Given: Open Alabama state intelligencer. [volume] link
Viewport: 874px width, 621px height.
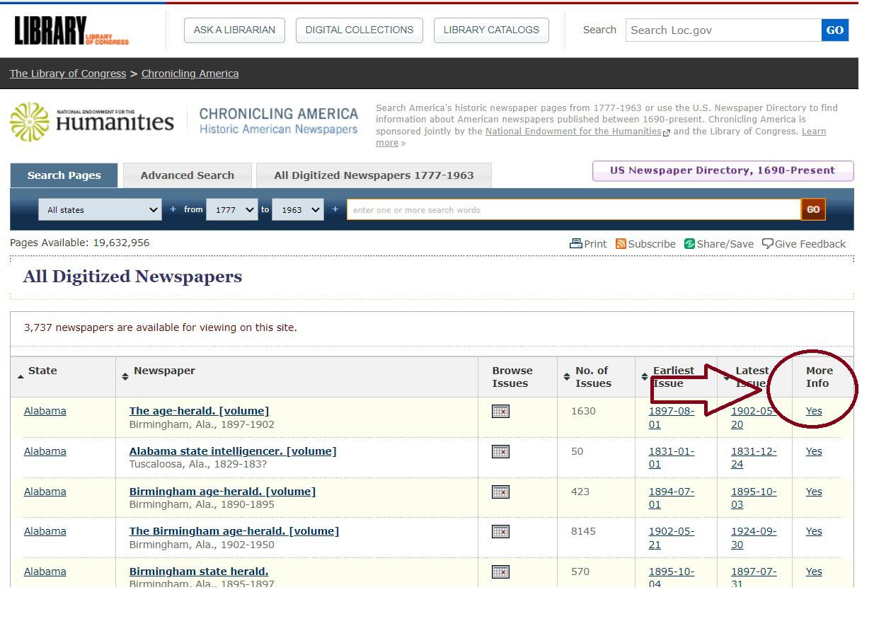Looking at the screenshot, I should 233,451.
